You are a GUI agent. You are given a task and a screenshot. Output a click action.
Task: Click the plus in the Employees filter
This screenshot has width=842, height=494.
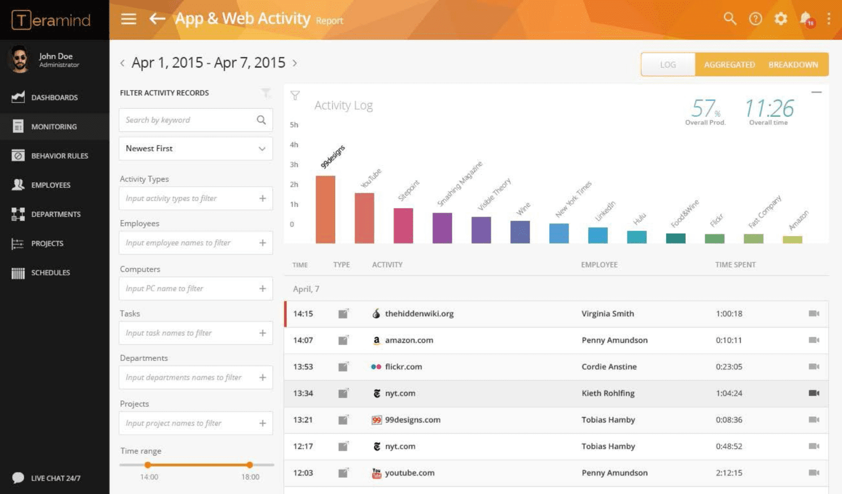(263, 243)
